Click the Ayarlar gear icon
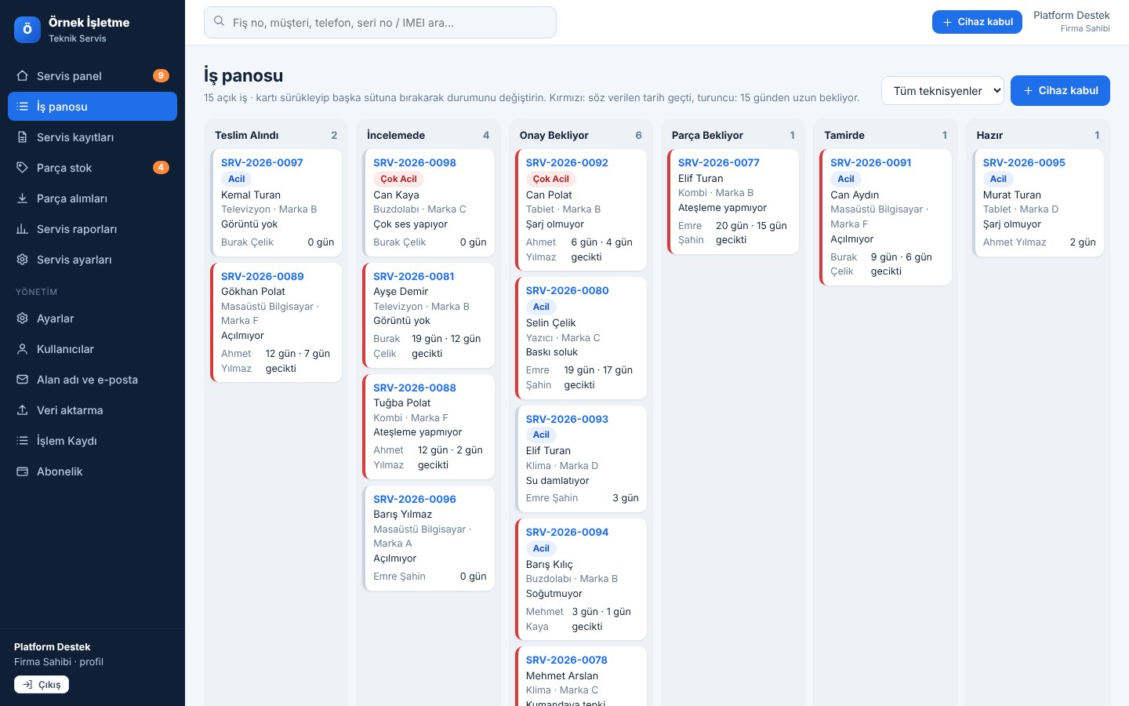Screen dimensions: 1129x706 (23, 318)
